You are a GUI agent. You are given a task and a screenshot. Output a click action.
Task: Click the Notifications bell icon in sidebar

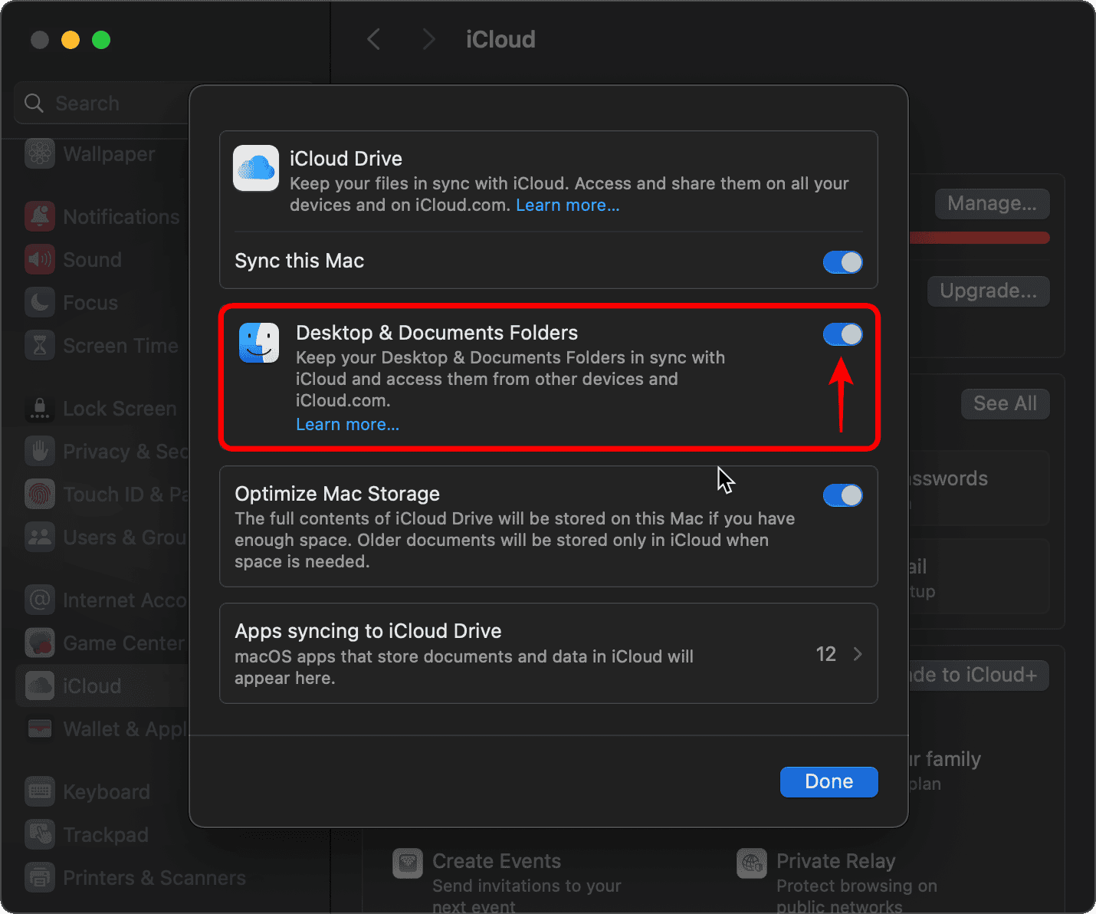coord(40,217)
